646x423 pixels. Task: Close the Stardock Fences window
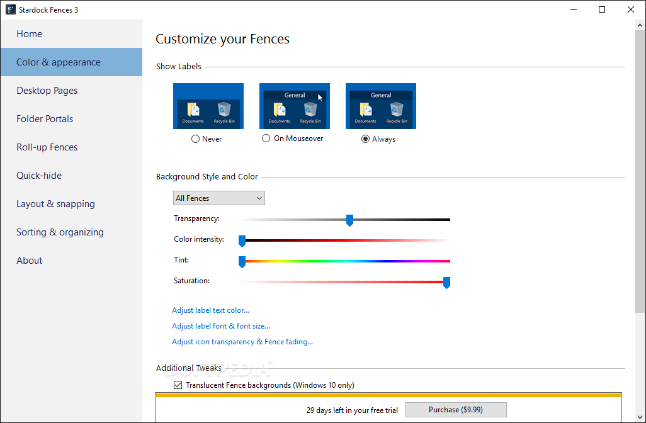coord(631,9)
